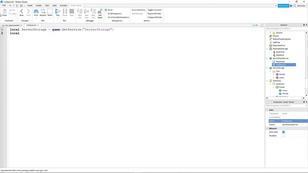
Task: Collapse the ServerScriptService node
Action: tap(267, 59)
